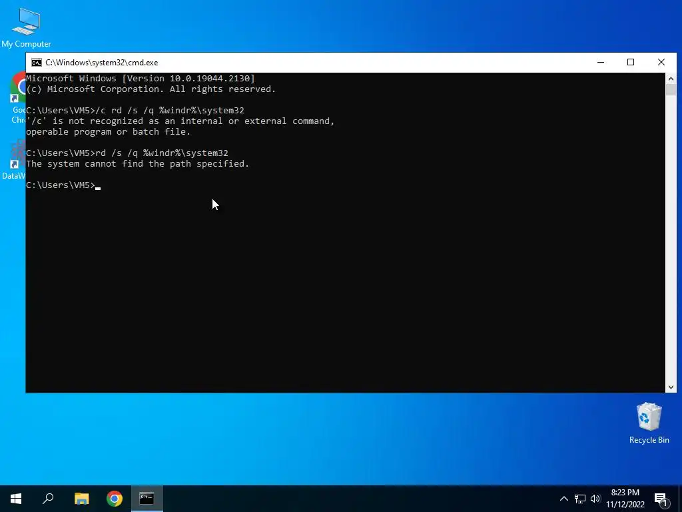Open the My Computer desktop icon
Image resolution: width=682 pixels, height=512 pixels.
26,27
